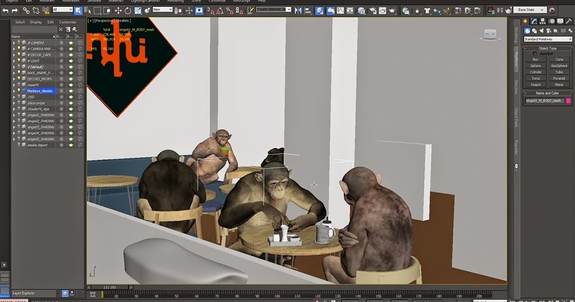Toggle the light bulb of Monkeys_Alembic layer
The width and height of the screenshot is (575, 302).
19,91
